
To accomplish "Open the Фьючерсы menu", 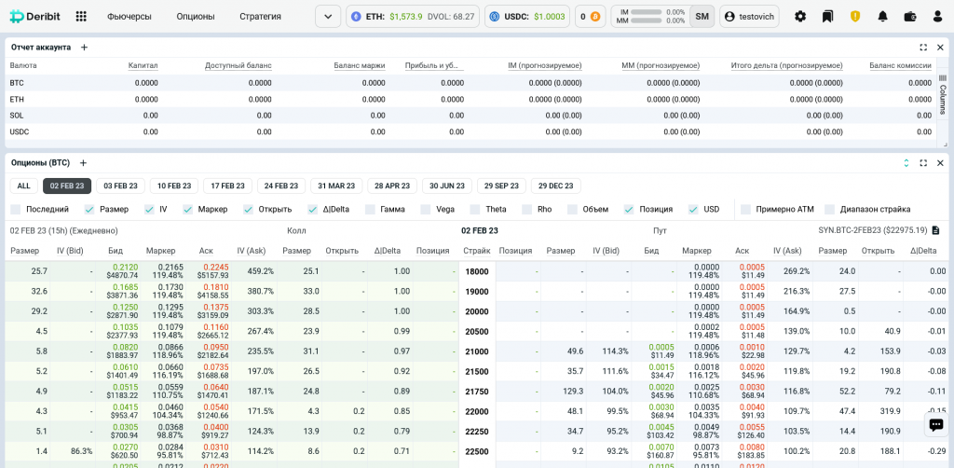I will (x=129, y=16).
